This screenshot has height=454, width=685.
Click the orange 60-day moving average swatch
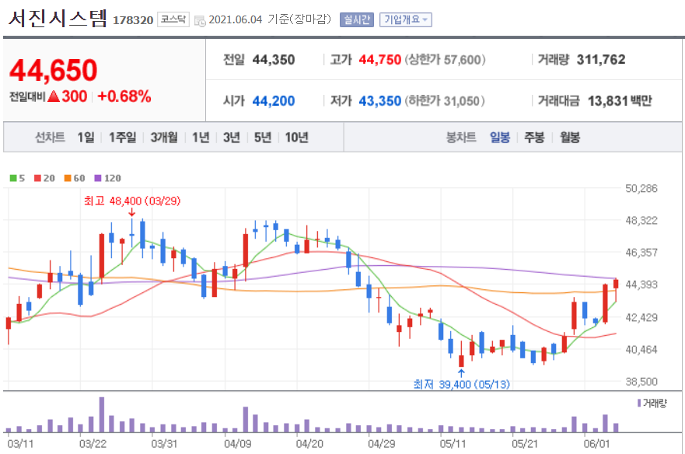(68, 178)
